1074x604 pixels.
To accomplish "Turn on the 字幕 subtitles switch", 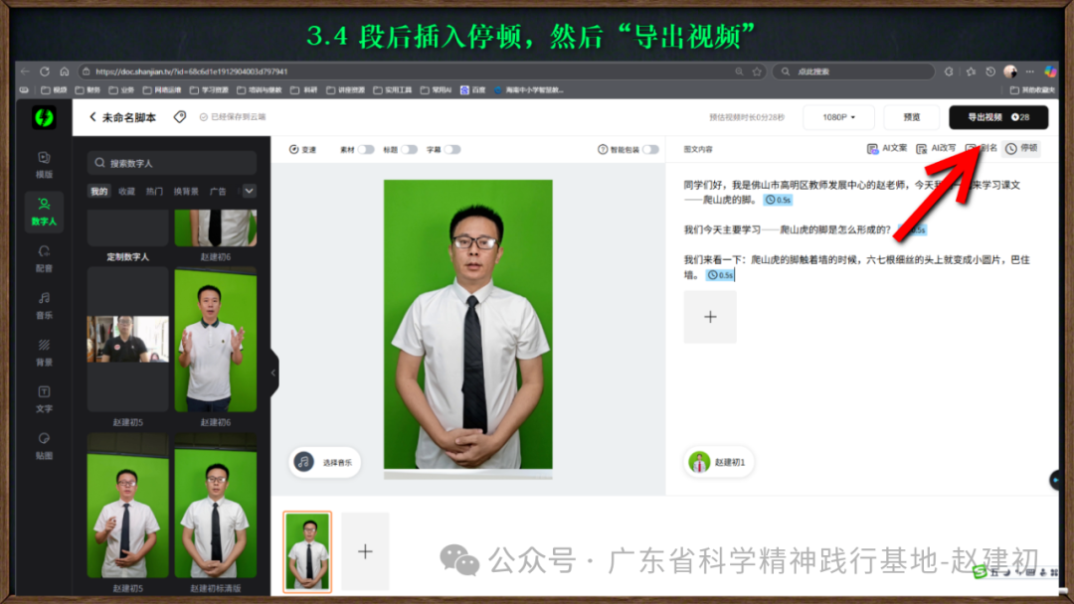I will coord(452,150).
